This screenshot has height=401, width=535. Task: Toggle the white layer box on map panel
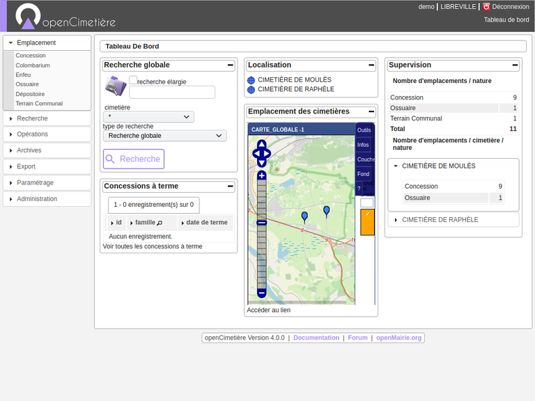click(x=367, y=203)
